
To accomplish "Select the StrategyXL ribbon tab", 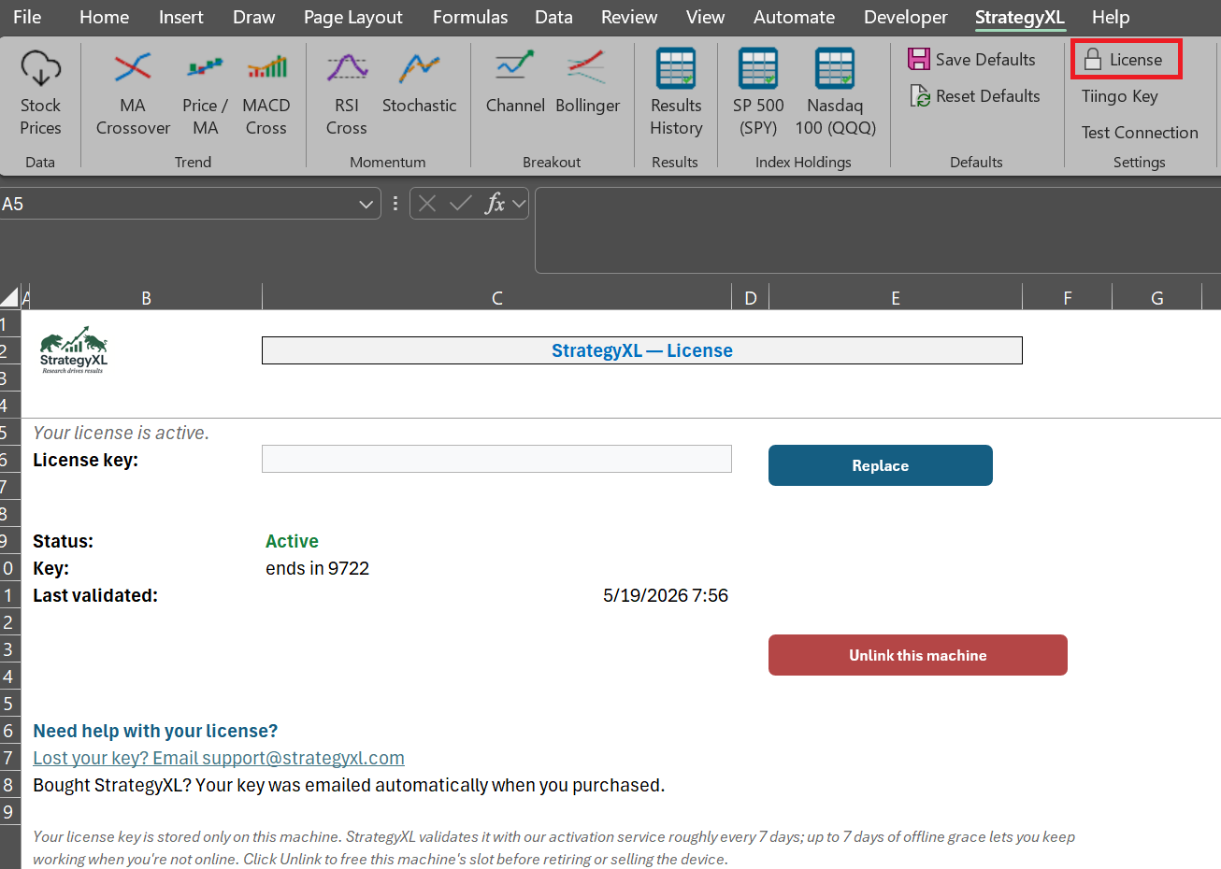I will point(1019,17).
